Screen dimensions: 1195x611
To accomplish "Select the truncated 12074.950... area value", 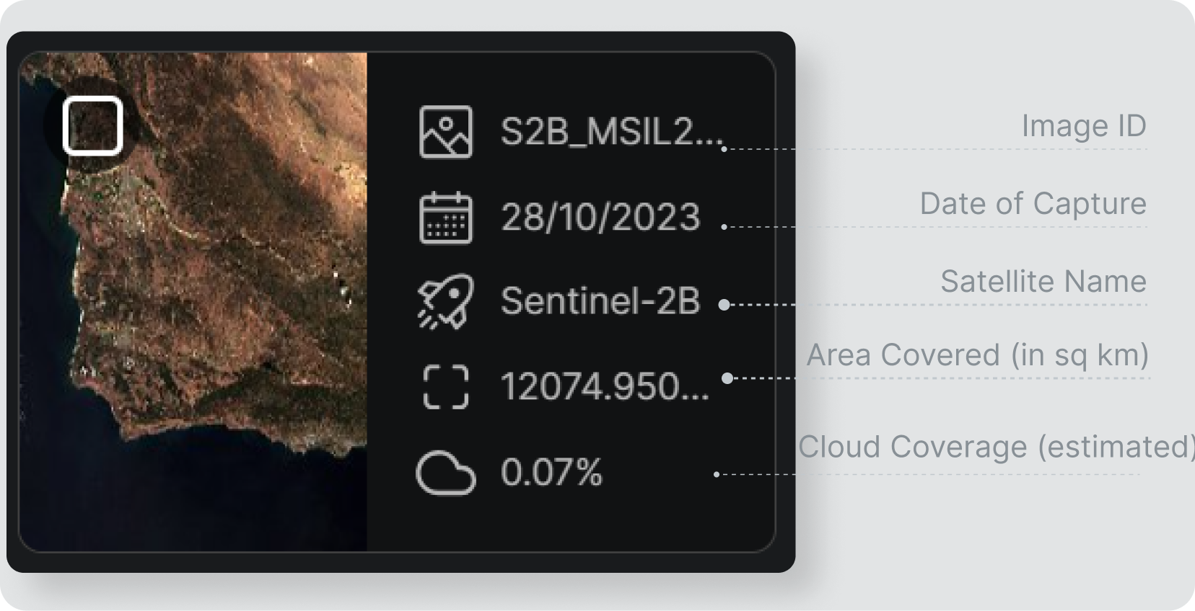I will 605,387.
